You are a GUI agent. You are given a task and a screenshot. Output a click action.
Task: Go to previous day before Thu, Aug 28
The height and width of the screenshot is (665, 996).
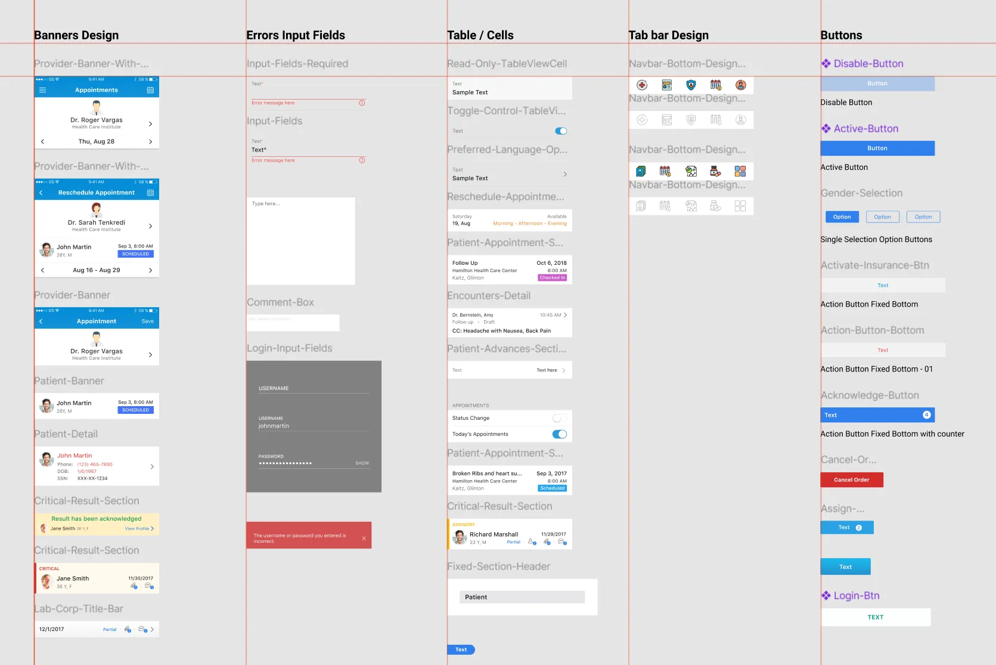pyautogui.click(x=42, y=142)
